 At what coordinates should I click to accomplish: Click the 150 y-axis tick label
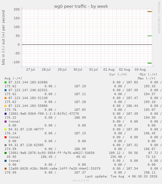[x=17, y=18]
